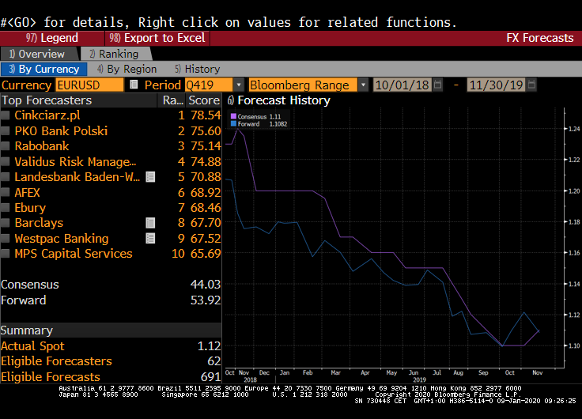Tick the Cinkciarz.pl forecaster checkbox
Viewport: 582px width, 419px height.
(6, 115)
